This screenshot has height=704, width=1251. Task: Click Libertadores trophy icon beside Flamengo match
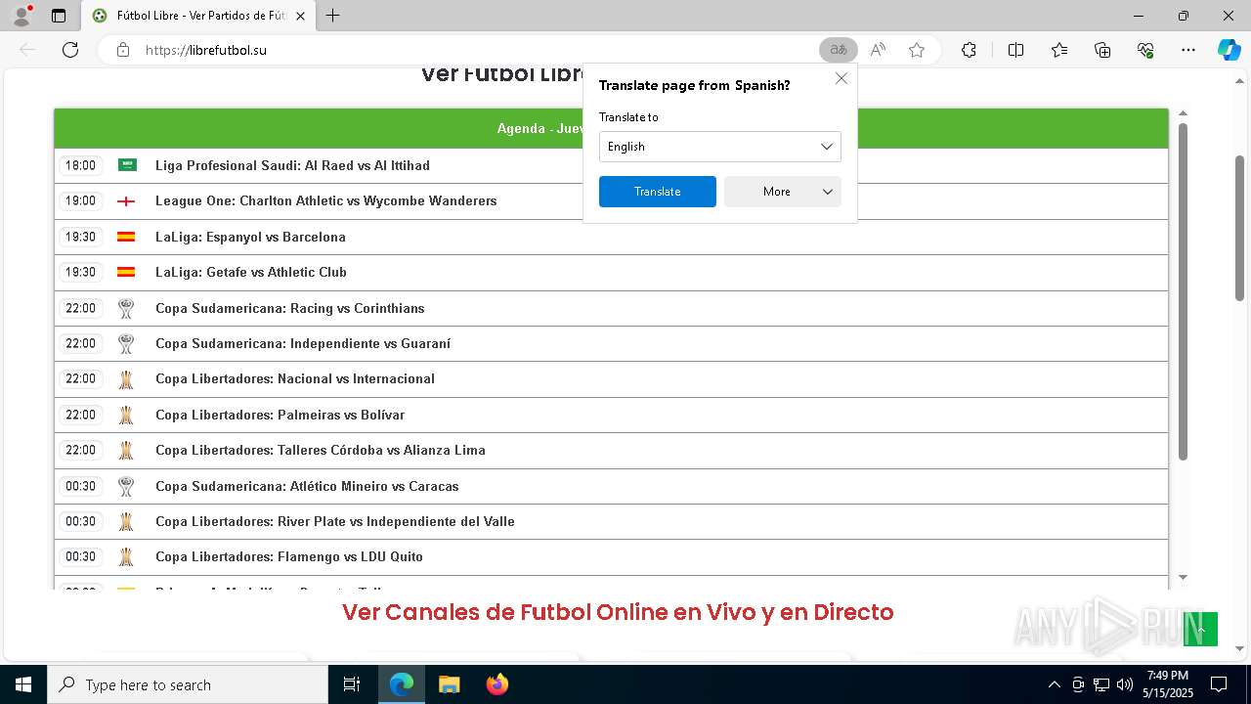coord(126,556)
